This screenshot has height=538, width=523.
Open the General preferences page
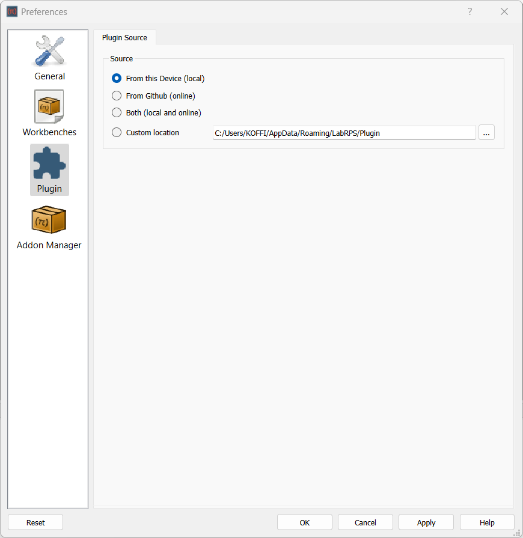coord(49,57)
